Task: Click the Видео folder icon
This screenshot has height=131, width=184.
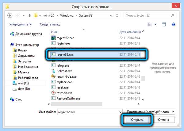Action: [x=15, y=50]
